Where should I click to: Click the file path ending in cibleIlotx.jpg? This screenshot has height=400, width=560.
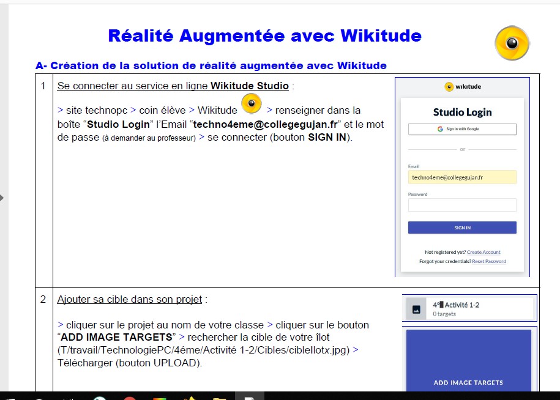204,350
